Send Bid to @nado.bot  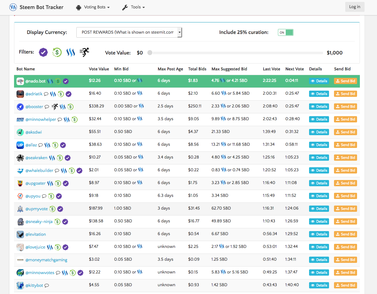click(345, 81)
